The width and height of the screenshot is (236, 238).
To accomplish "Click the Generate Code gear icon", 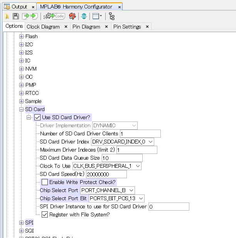I will tap(54, 16).
